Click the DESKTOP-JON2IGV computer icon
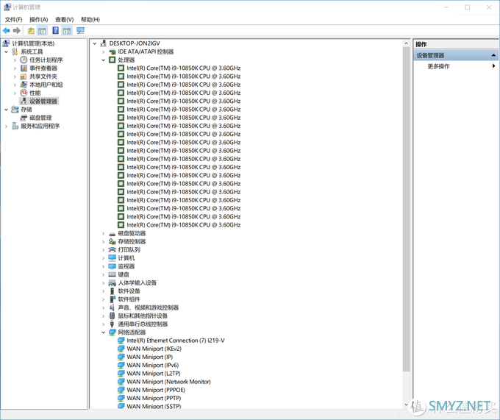The height and width of the screenshot is (420, 500). point(104,43)
